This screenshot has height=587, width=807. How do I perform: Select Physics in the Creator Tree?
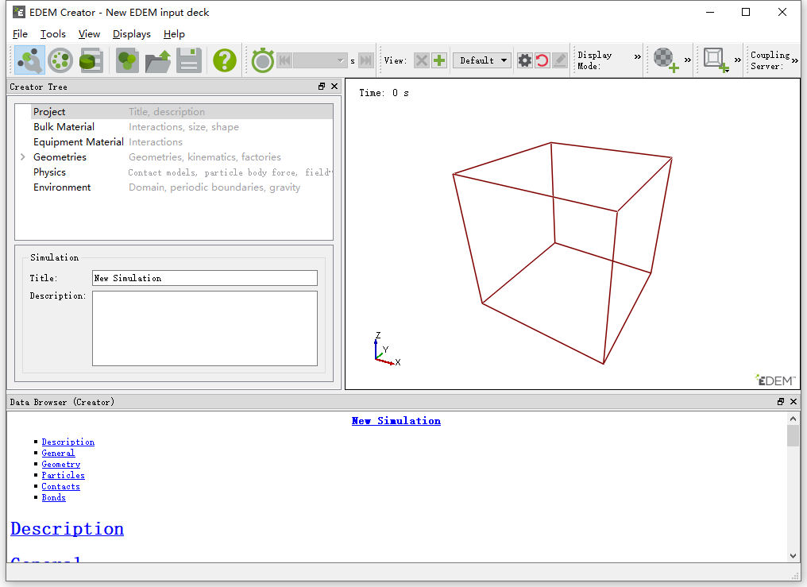click(x=49, y=172)
